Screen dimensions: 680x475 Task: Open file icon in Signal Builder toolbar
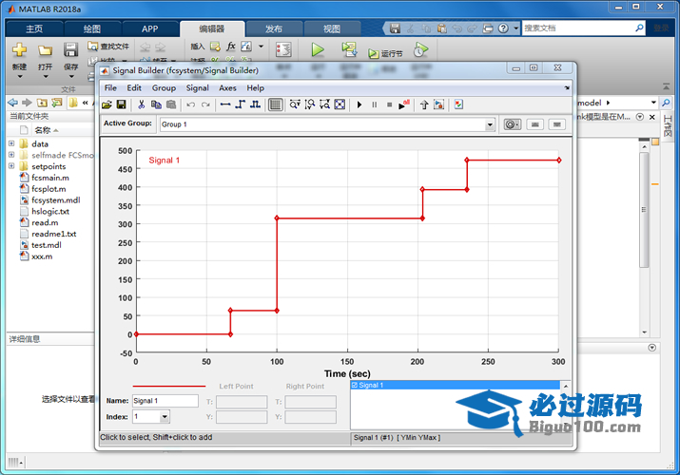coord(107,104)
